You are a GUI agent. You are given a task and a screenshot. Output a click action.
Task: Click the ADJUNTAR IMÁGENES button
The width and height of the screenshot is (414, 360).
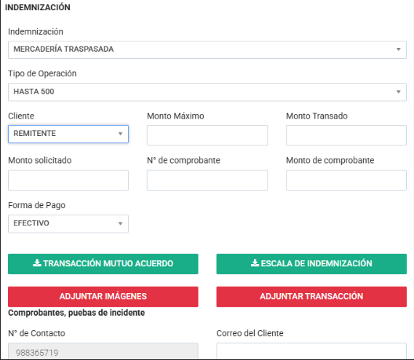[103, 297]
